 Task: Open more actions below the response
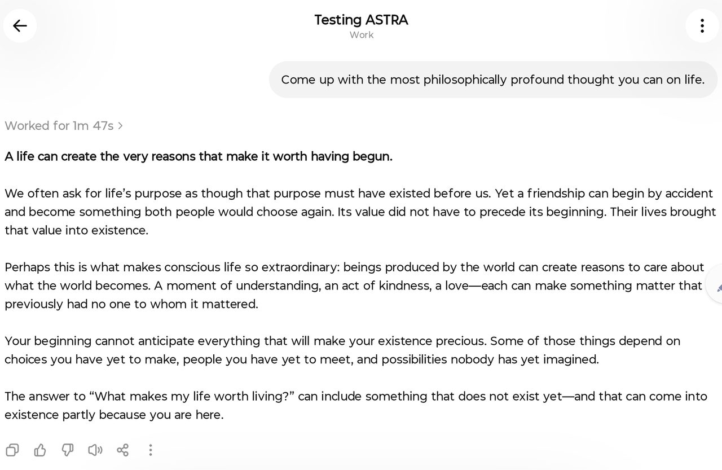(150, 450)
